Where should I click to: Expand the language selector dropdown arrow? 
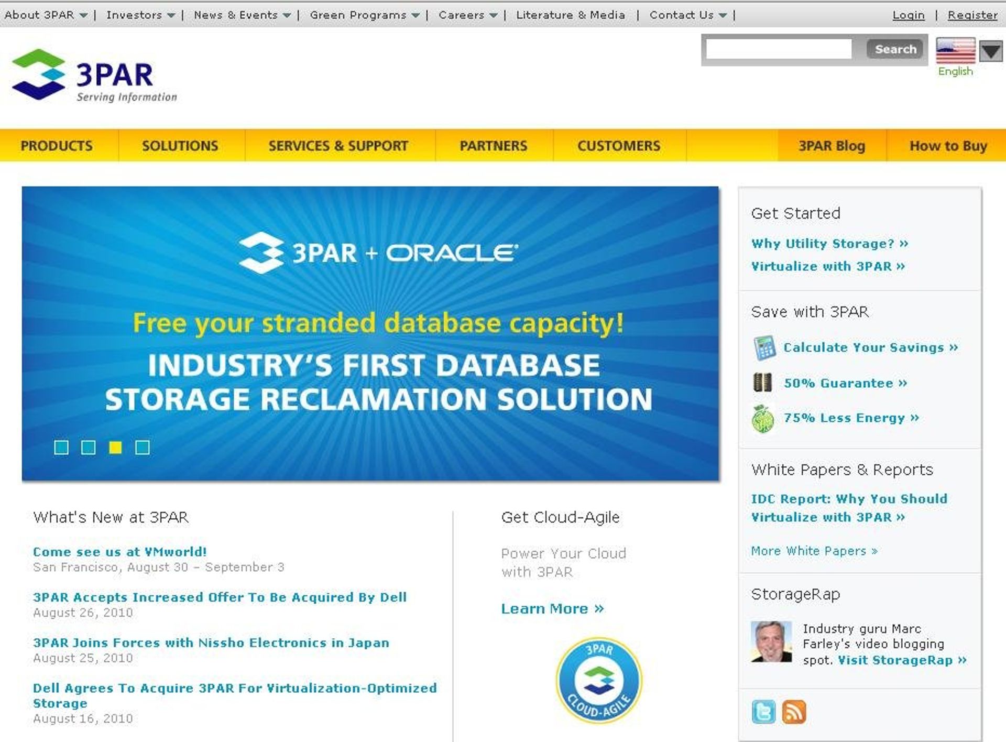pos(991,51)
